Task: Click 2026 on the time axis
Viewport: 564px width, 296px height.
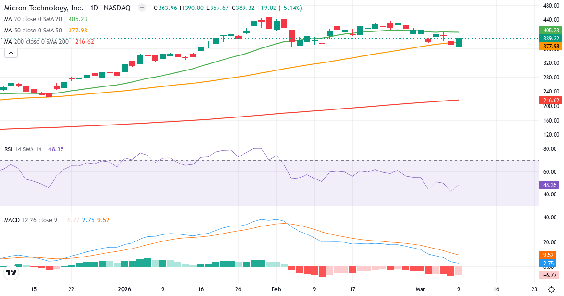Action: coord(124,289)
